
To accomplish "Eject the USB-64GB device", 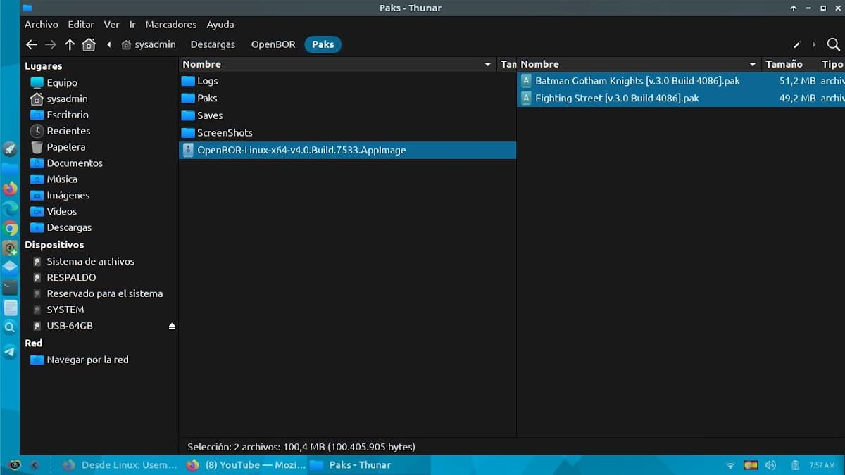I will tap(172, 326).
